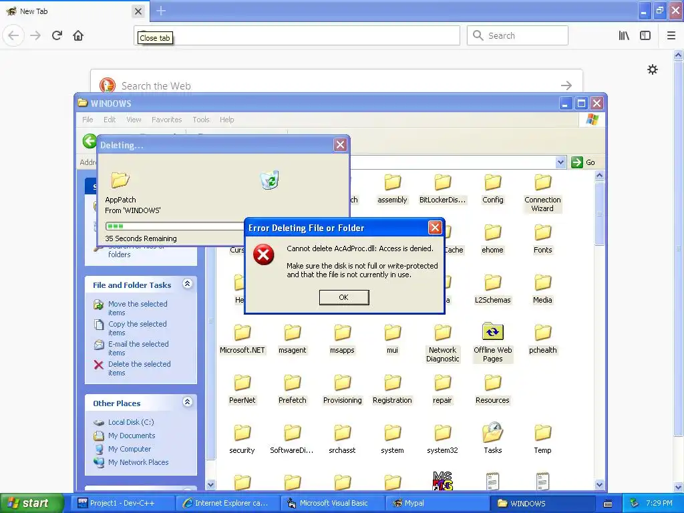The width and height of the screenshot is (684, 513).
Task: Open the browser library icon
Action: pos(625,35)
